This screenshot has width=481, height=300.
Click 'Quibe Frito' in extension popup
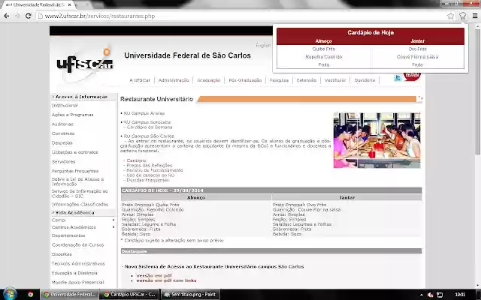pyautogui.click(x=324, y=49)
